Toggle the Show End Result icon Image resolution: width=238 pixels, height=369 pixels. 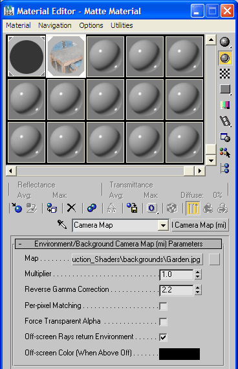pos(193,208)
